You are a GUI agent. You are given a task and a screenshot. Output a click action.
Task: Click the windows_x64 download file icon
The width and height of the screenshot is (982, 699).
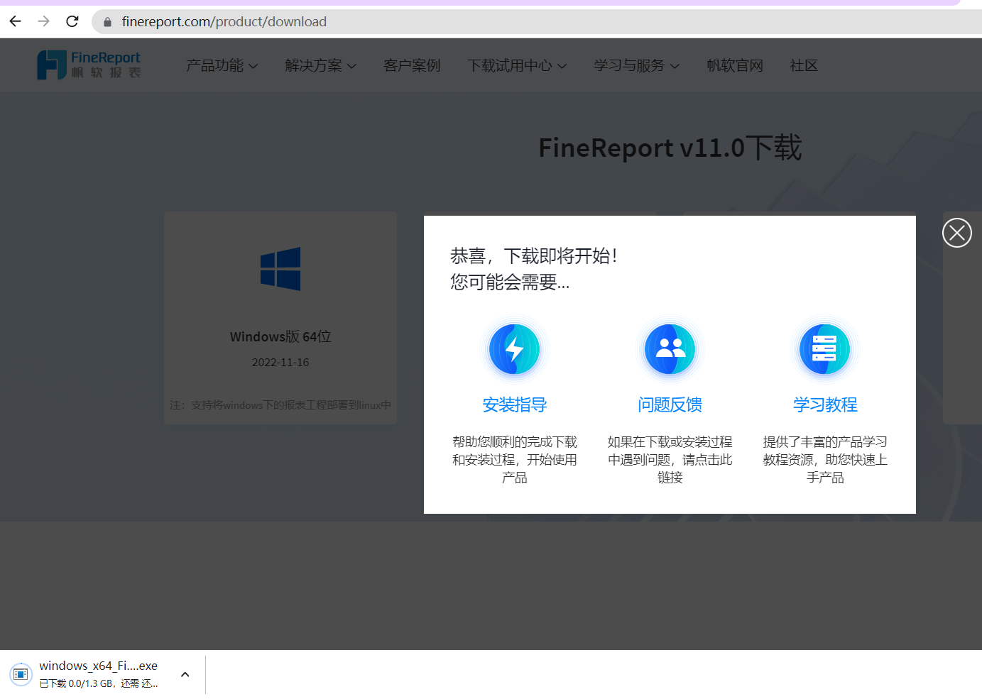tap(21, 674)
